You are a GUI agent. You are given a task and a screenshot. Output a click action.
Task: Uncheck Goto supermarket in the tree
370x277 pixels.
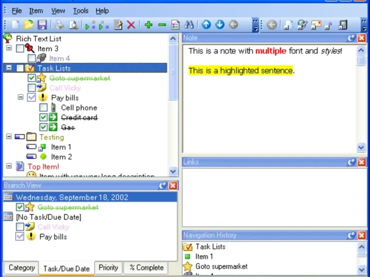pyautogui.click(x=31, y=78)
